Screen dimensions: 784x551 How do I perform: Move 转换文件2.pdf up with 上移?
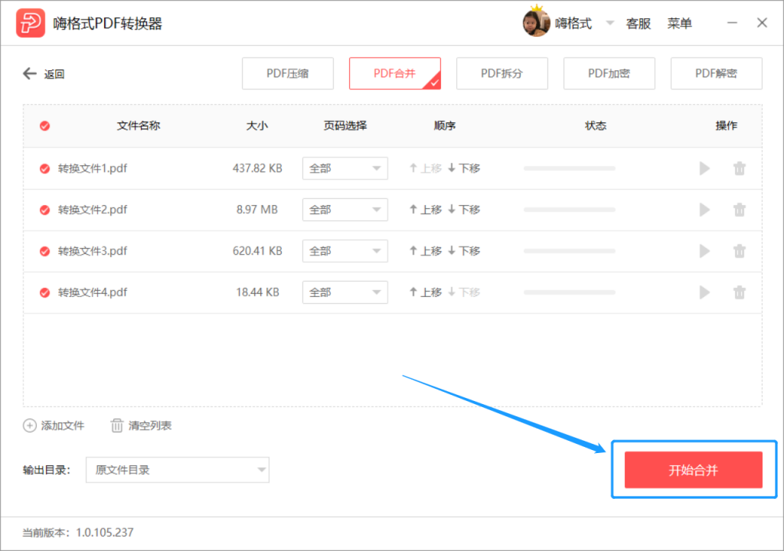coord(426,210)
